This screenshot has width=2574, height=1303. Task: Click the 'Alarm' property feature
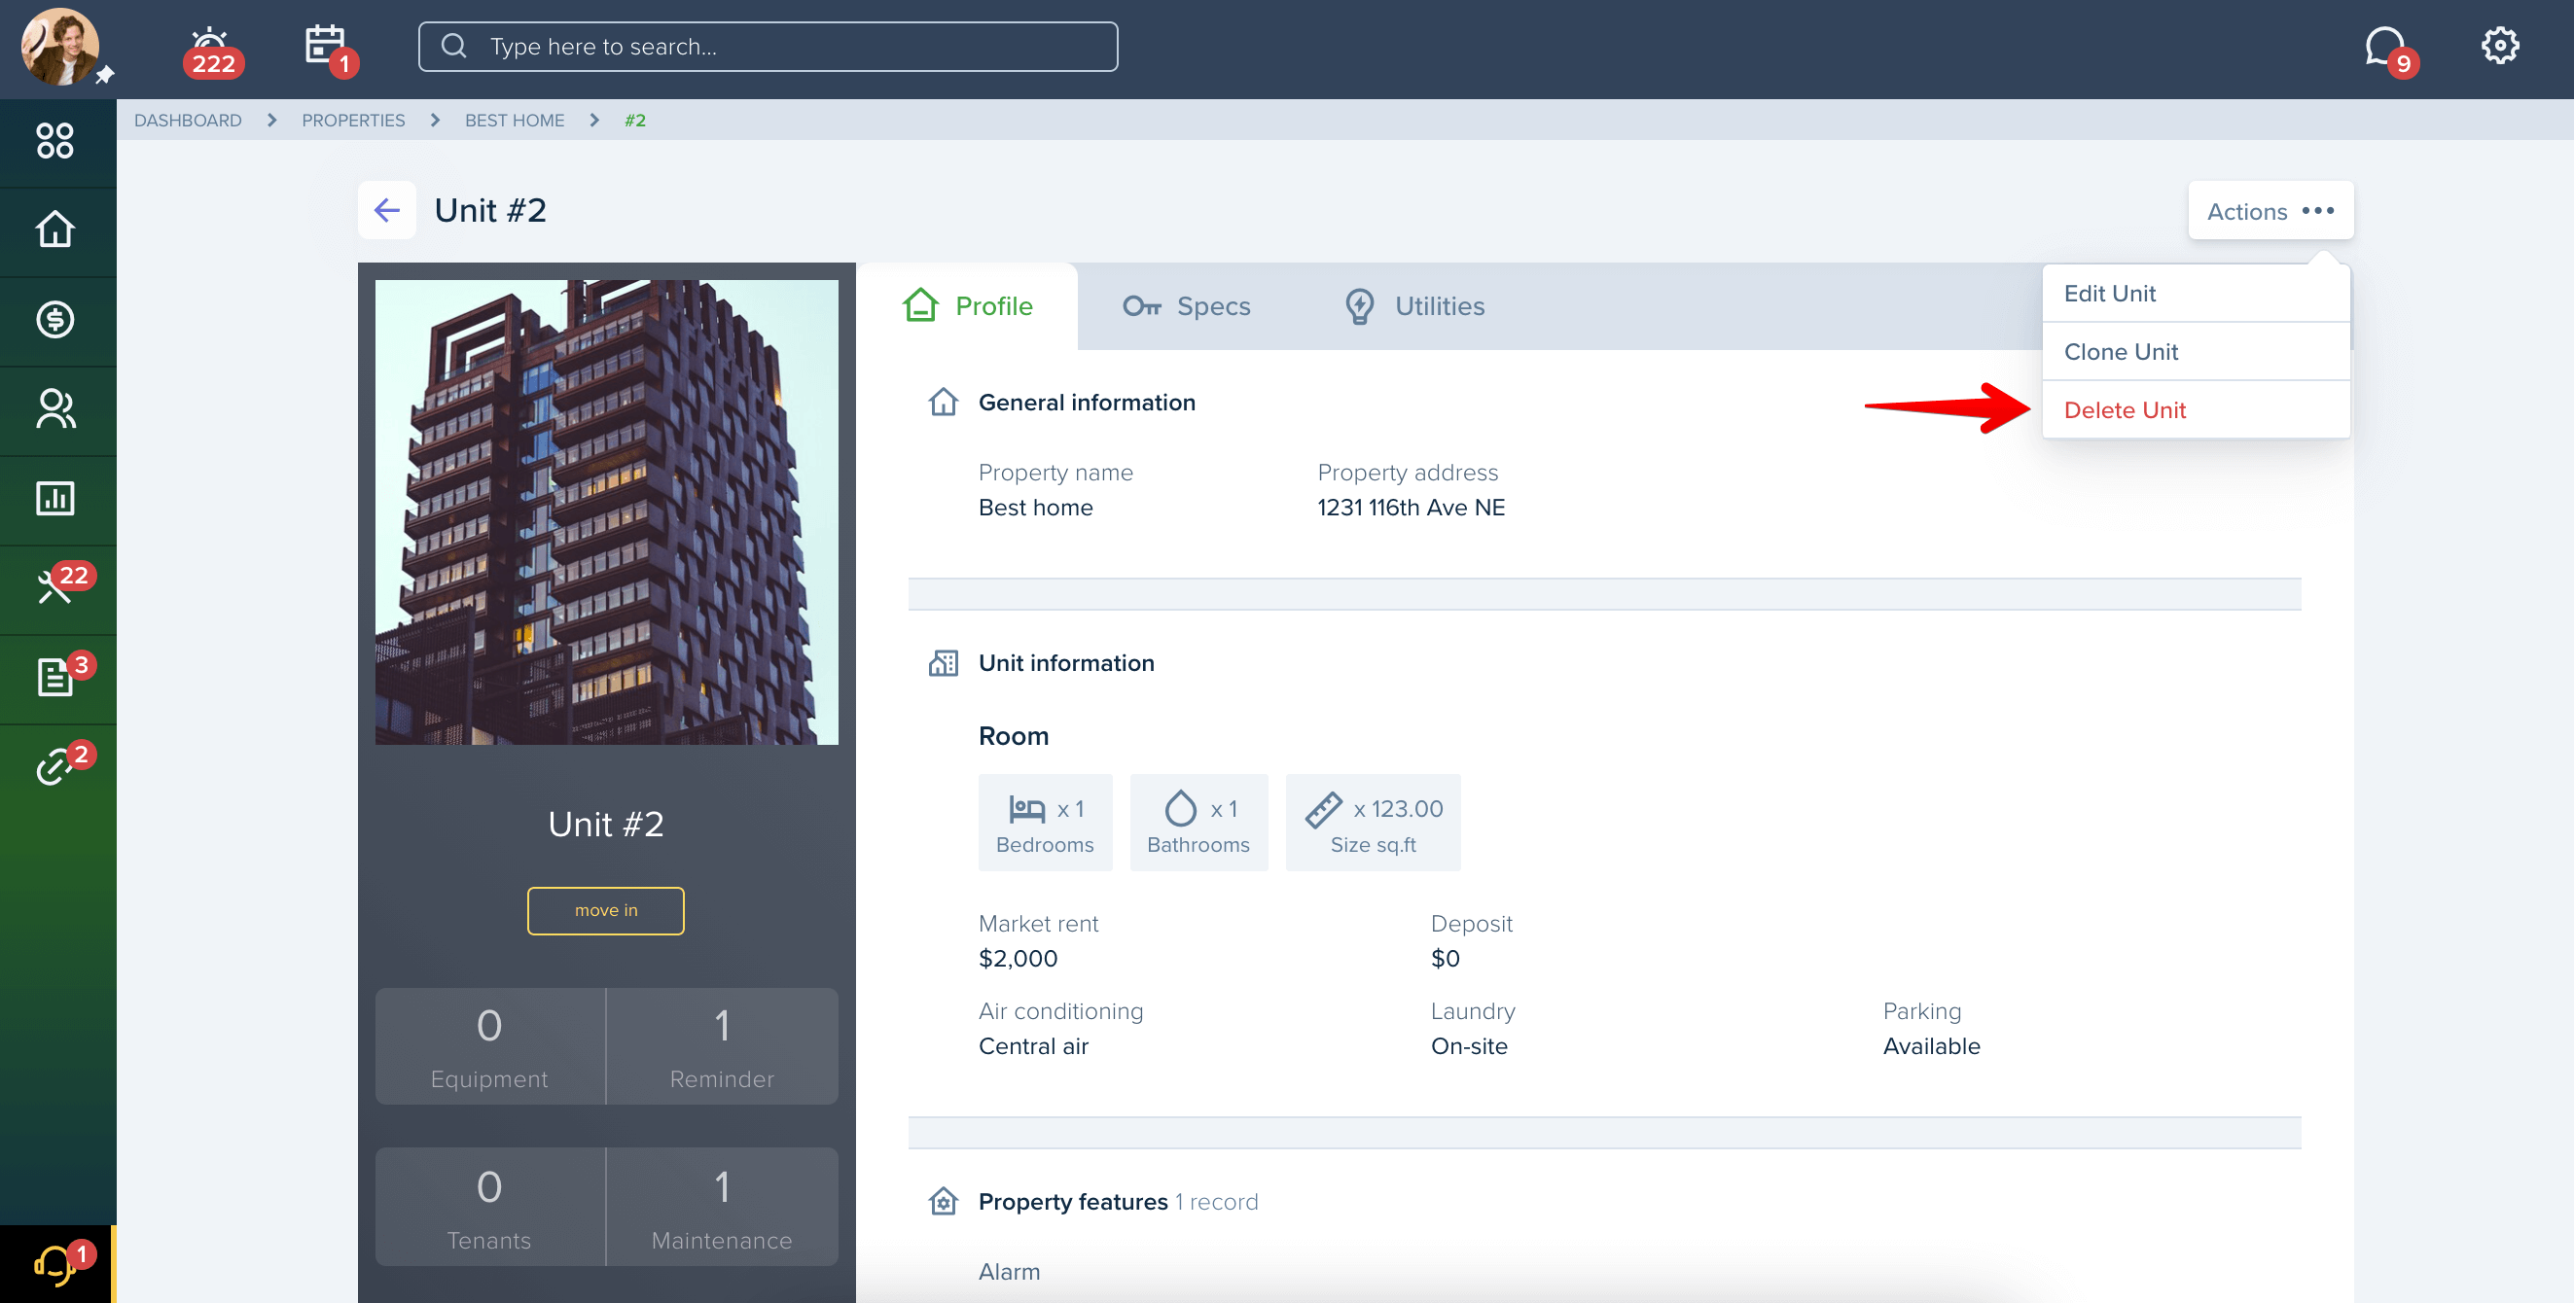pos(1009,1272)
